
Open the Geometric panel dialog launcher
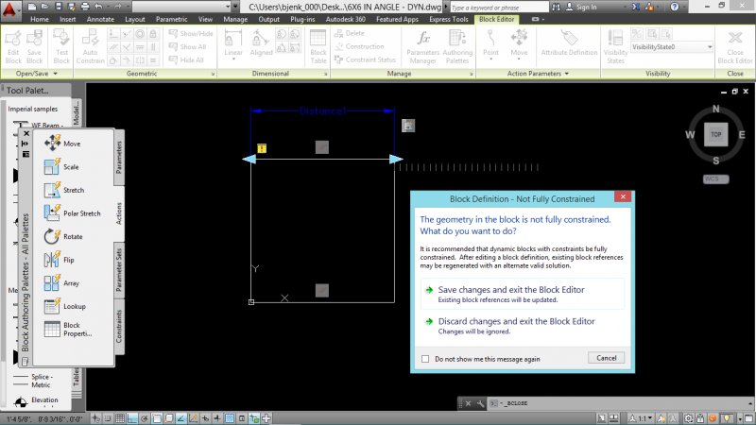(x=213, y=75)
